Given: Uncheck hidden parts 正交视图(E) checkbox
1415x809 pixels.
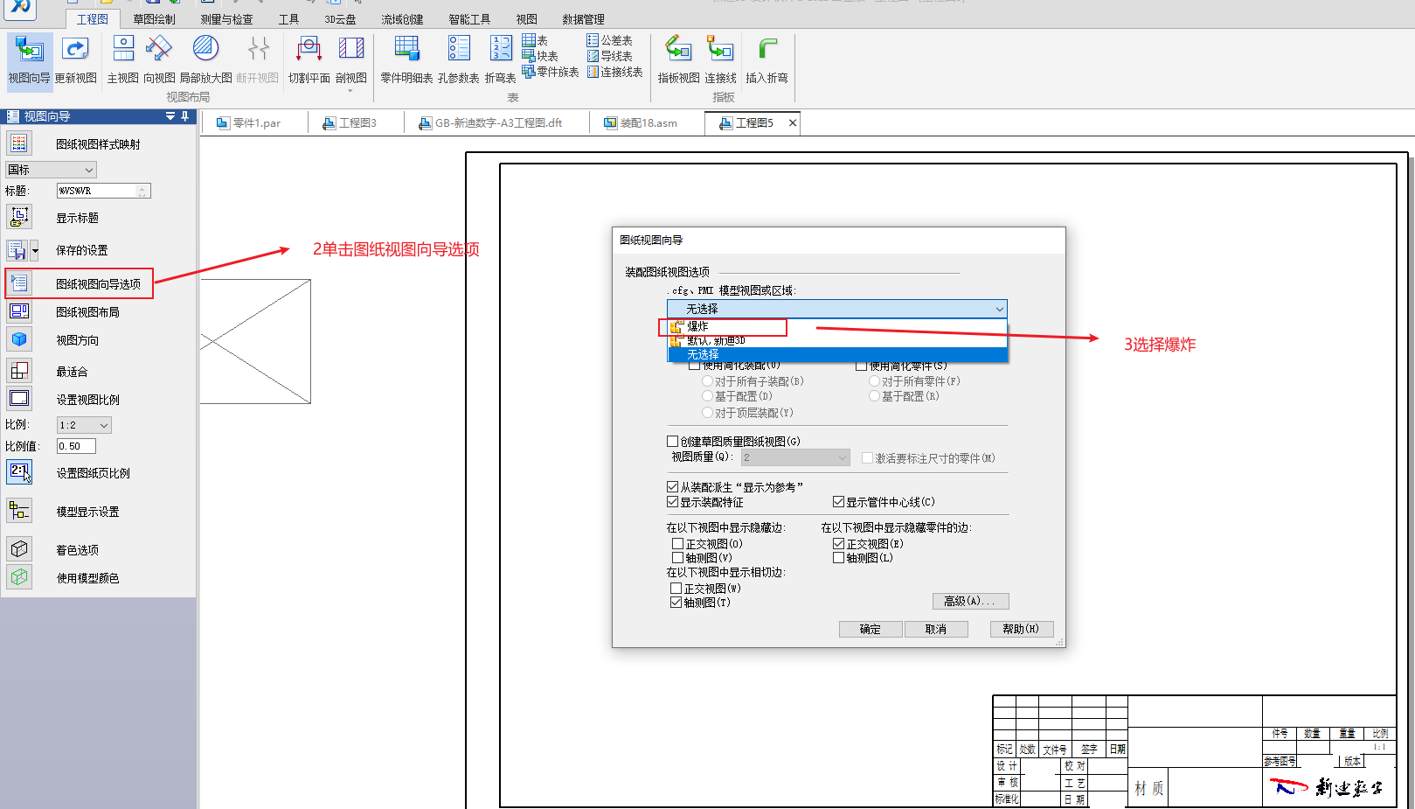Looking at the screenshot, I should pos(839,544).
